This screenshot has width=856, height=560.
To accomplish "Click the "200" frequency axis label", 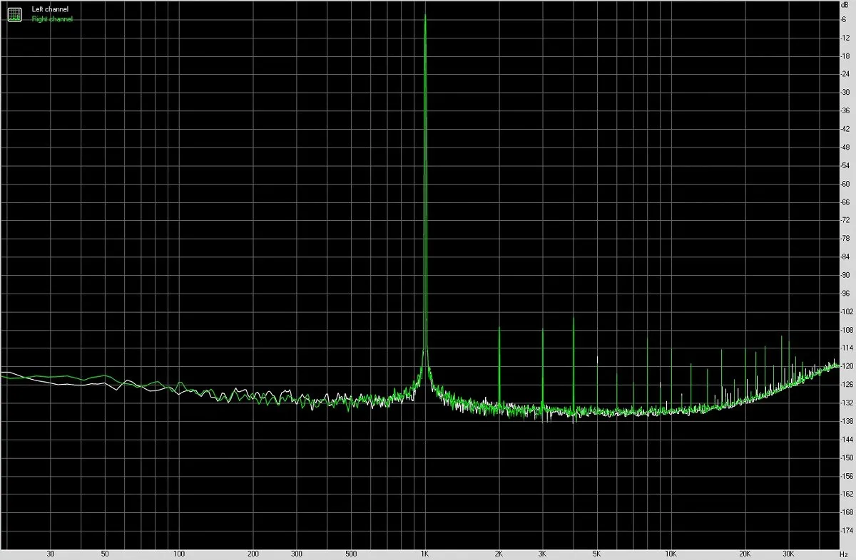I will (x=253, y=553).
